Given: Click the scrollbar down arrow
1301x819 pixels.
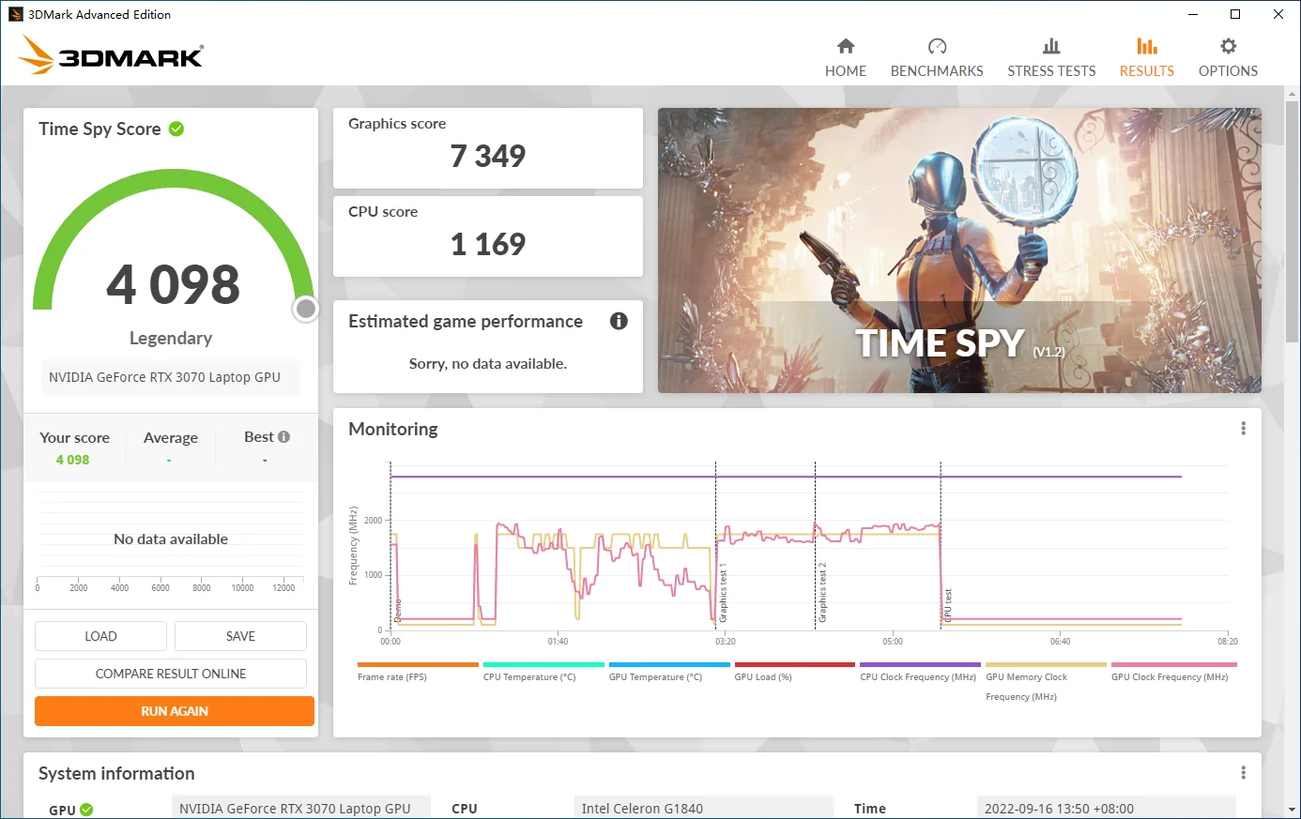Looking at the screenshot, I should [1293, 810].
